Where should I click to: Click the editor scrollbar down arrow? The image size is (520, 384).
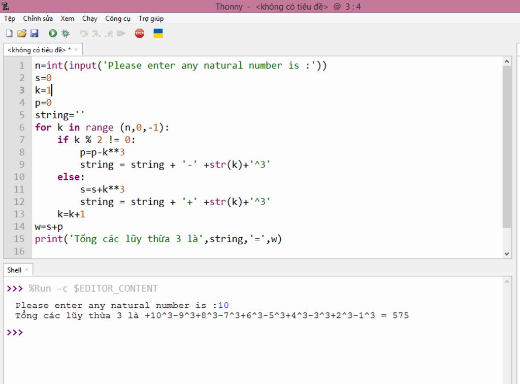(x=506, y=253)
